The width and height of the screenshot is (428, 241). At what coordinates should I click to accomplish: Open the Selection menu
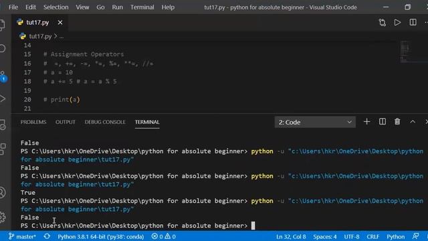(56, 7)
